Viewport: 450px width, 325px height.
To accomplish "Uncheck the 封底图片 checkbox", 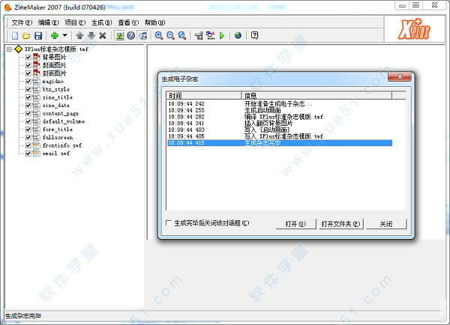I will click(28, 73).
